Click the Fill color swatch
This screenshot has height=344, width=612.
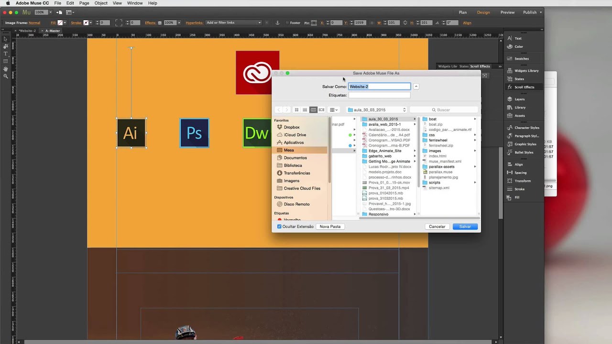tap(60, 22)
